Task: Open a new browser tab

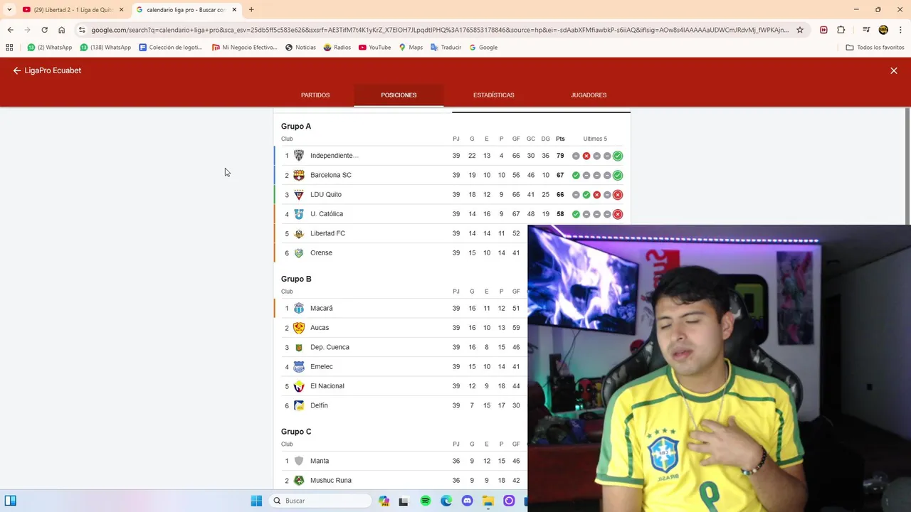Action: click(x=251, y=10)
